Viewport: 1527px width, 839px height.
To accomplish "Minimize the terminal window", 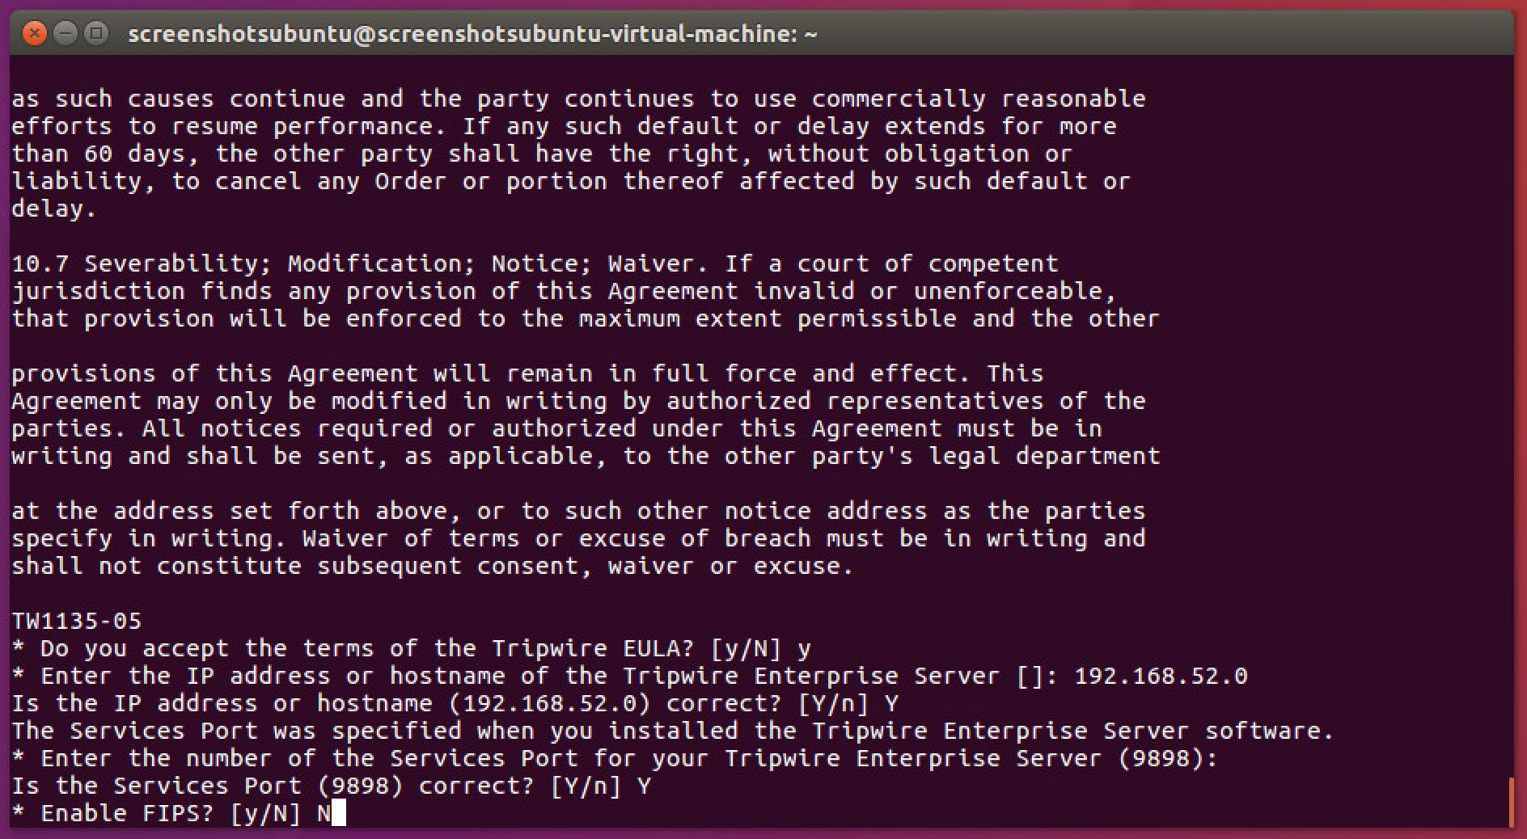I will [66, 34].
